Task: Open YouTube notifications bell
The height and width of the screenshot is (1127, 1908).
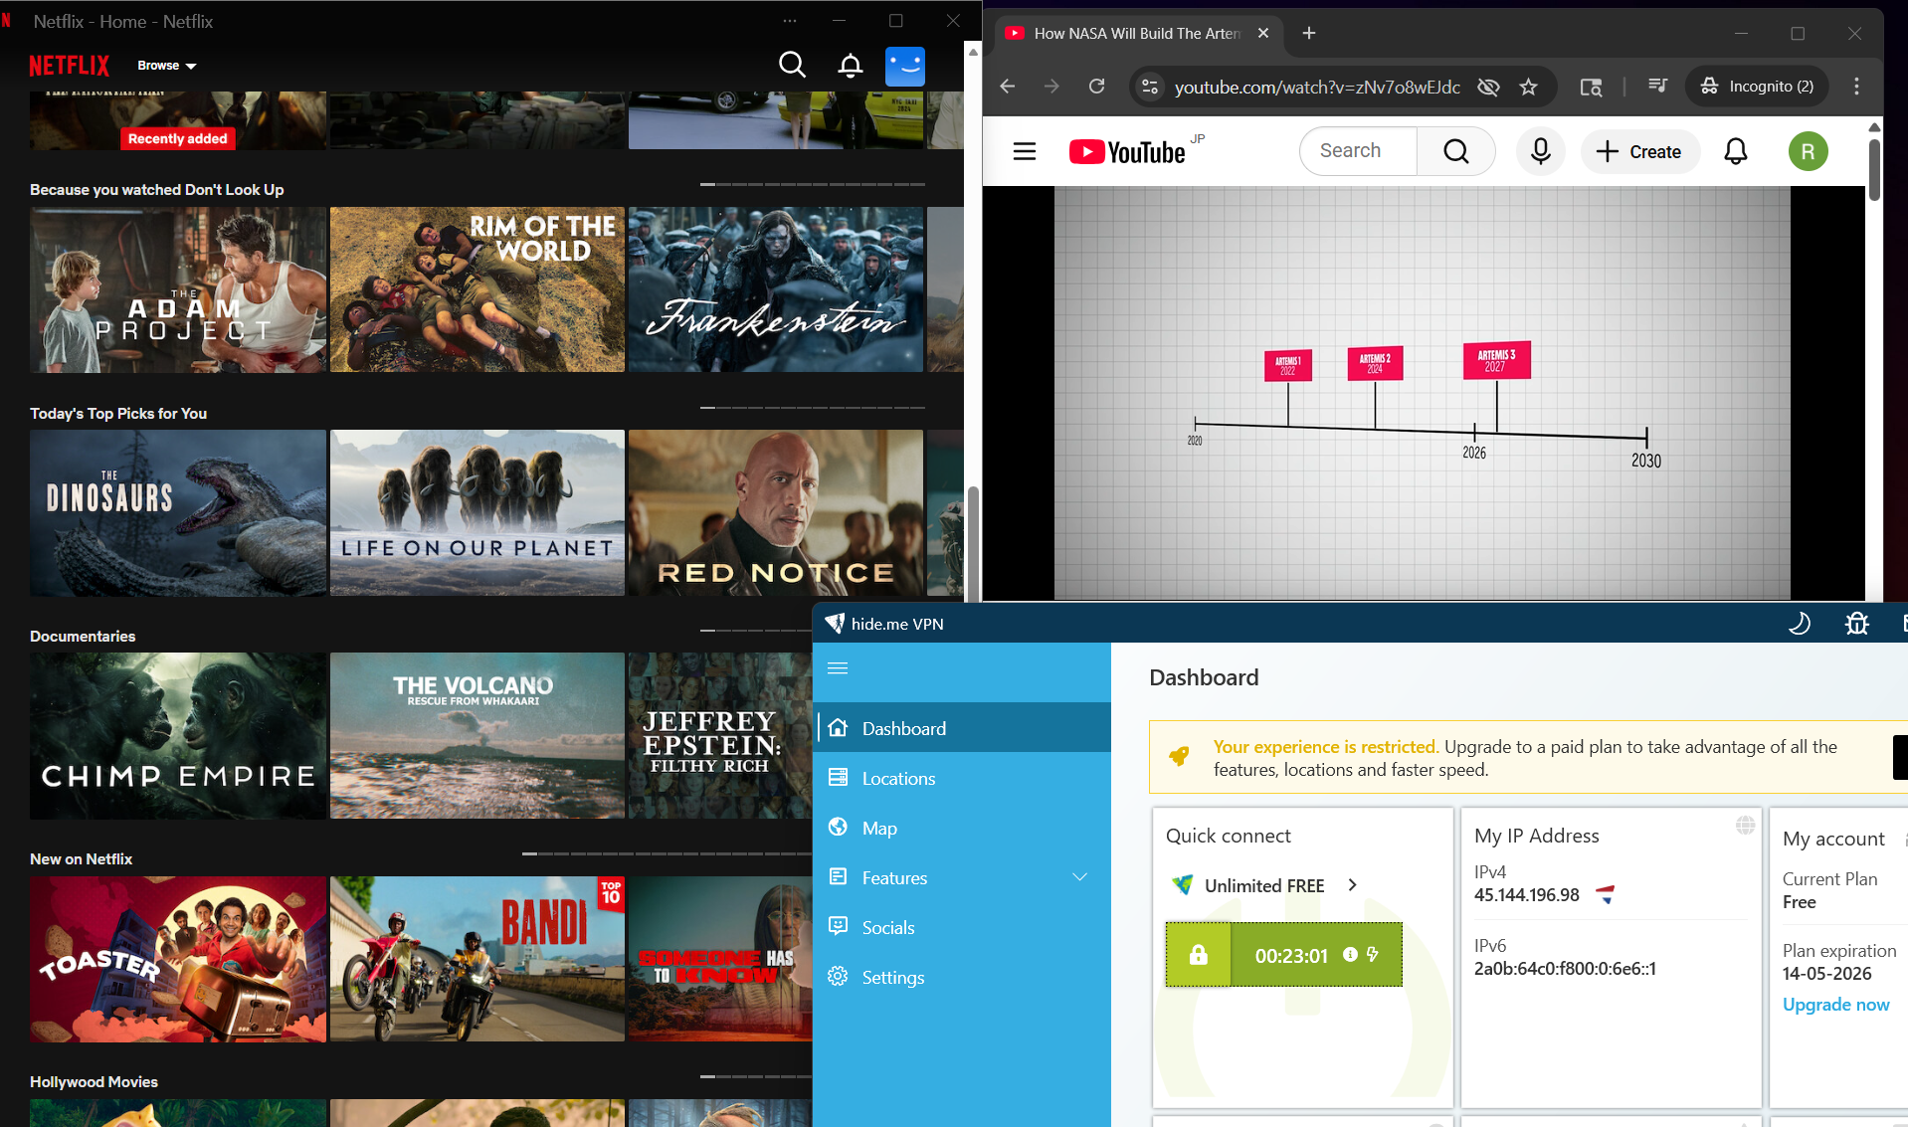Action: 1736,151
